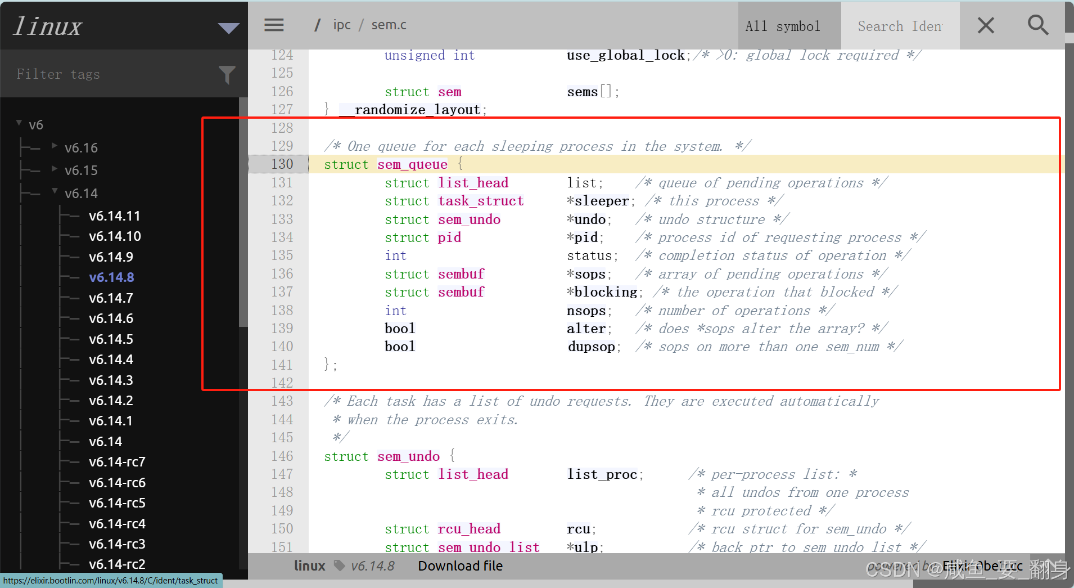The image size is (1074, 588).
Task: Select version v6.14-rc3
Action: [x=117, y=544]
